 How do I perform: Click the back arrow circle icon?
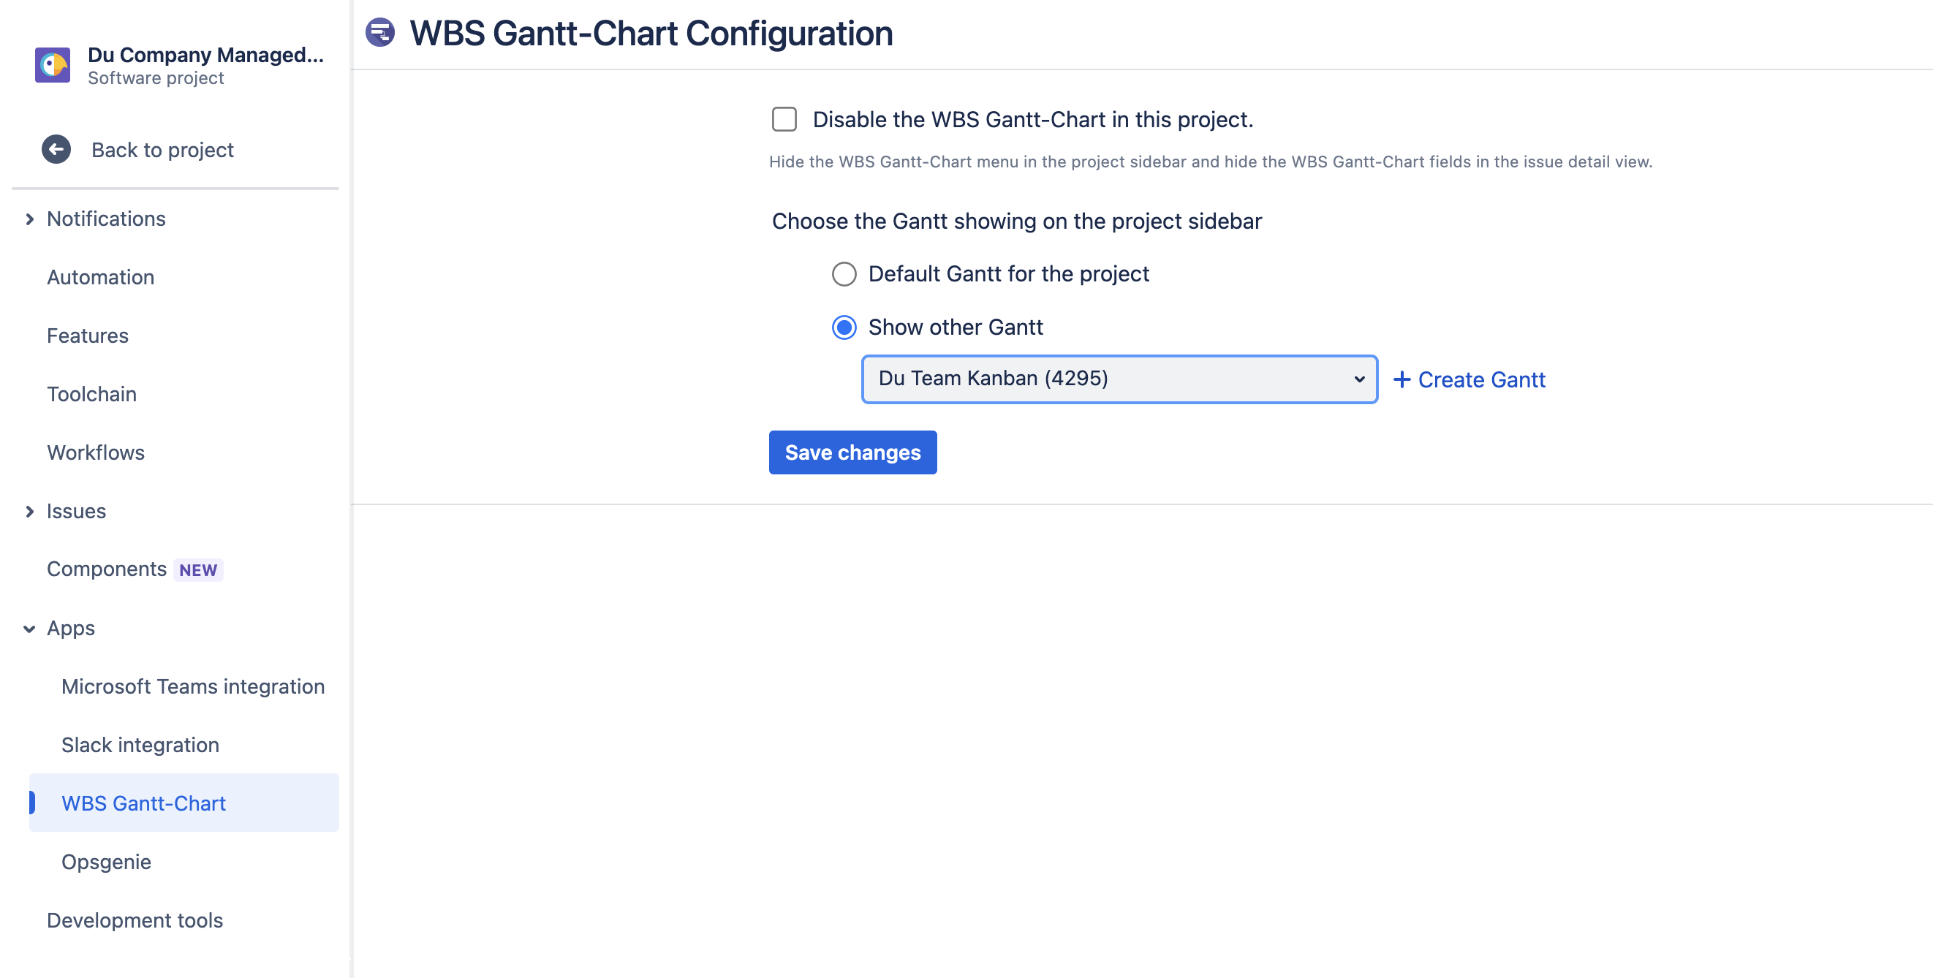55,149
